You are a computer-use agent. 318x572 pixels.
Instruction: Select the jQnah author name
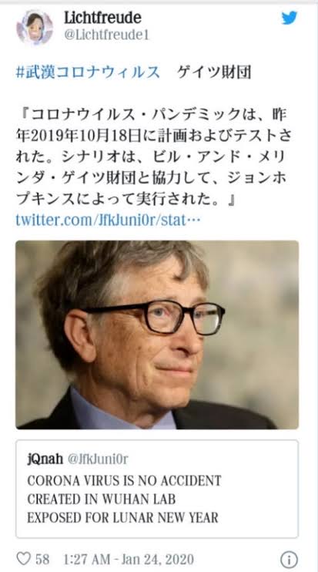tap(45, 459)
